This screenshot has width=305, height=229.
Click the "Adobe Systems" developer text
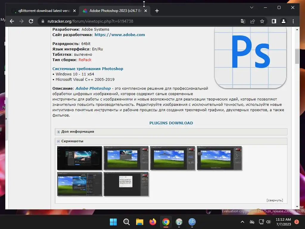95,30
